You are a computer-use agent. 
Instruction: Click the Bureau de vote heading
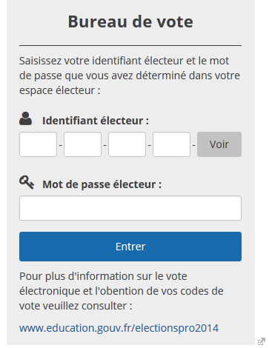[130, 21]
